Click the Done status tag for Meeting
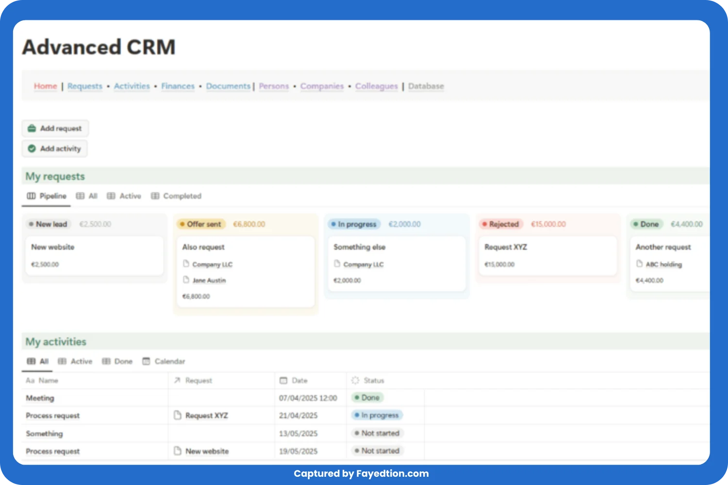 pyautogui.click(x=367, y=398)
